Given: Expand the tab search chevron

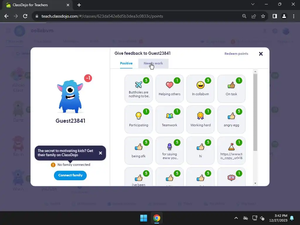Looking at the screenshot, I should click(x=253, y=4).
